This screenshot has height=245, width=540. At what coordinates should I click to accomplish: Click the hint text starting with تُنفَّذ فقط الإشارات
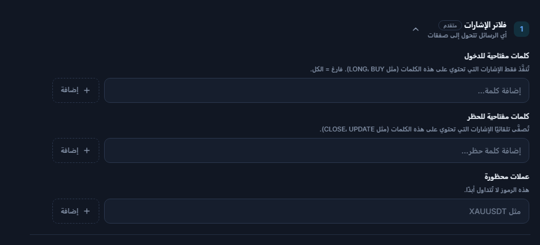click(x=419, y=69)
